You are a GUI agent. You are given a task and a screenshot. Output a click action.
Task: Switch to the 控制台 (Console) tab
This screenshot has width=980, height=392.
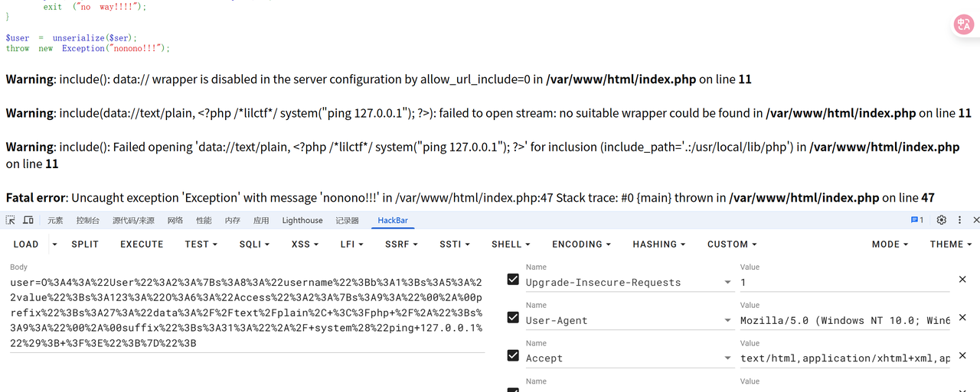tap(87, 221)
